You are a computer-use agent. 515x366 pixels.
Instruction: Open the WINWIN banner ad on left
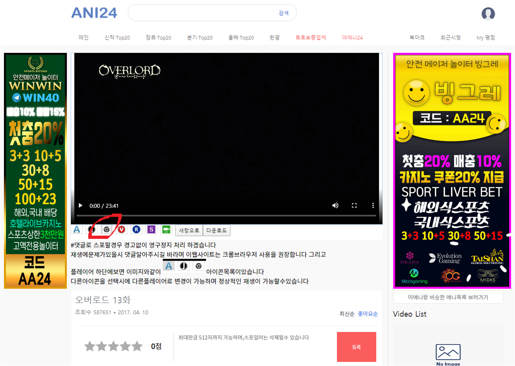coord(35,171)
